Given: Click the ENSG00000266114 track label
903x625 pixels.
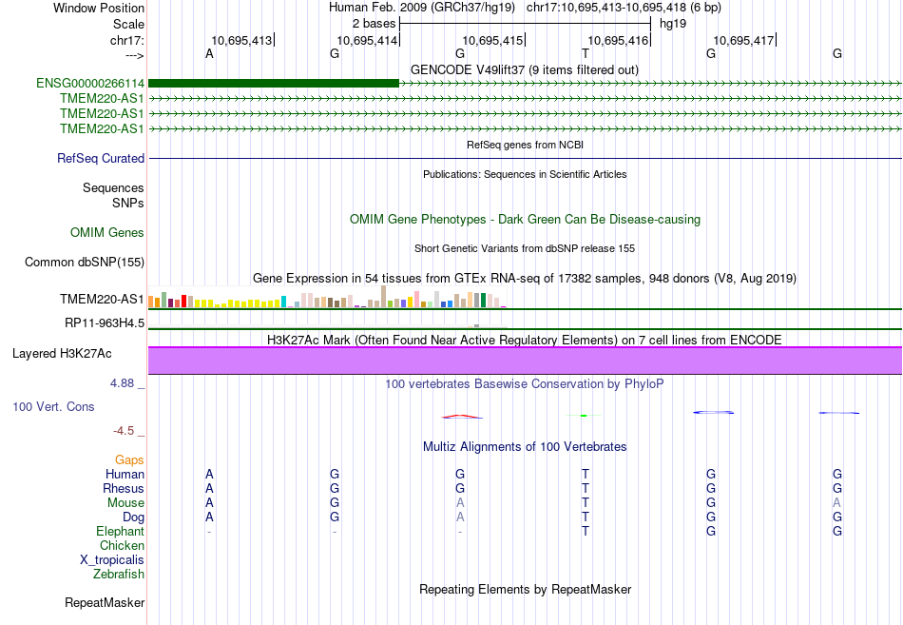Looking at the screenshot, I should click(x=90, y=83).
